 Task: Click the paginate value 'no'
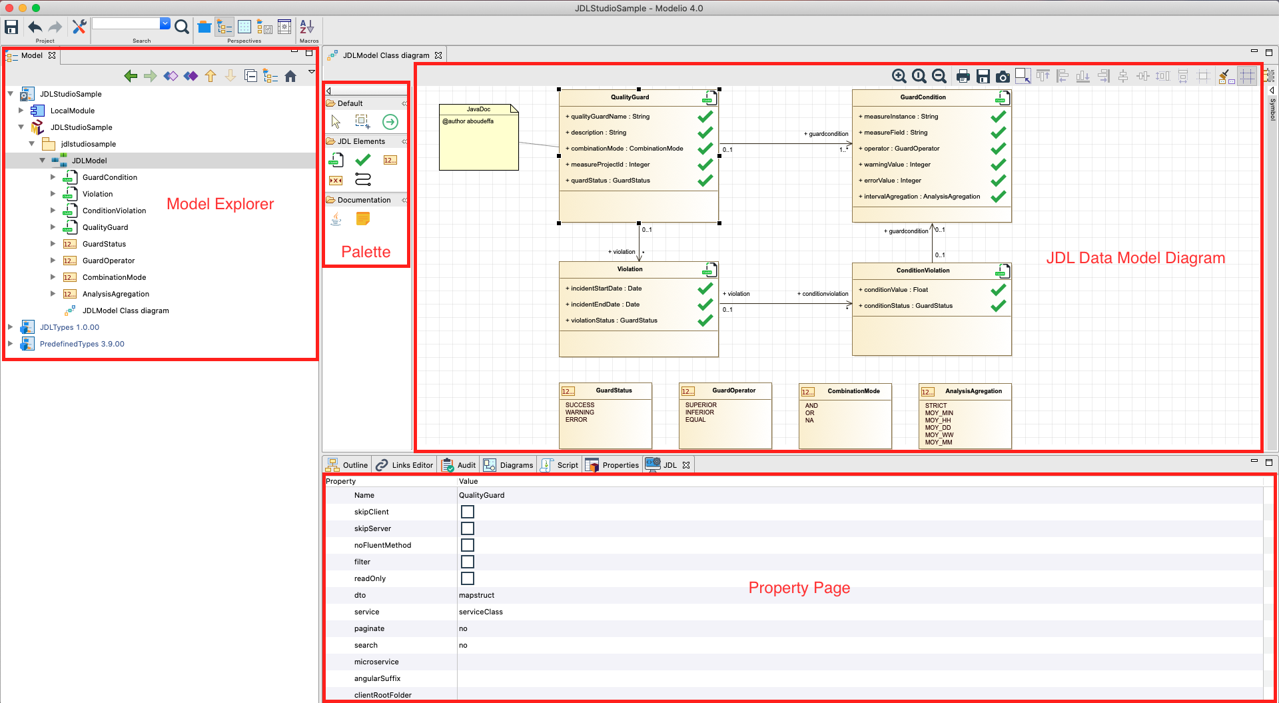point(463,628)
